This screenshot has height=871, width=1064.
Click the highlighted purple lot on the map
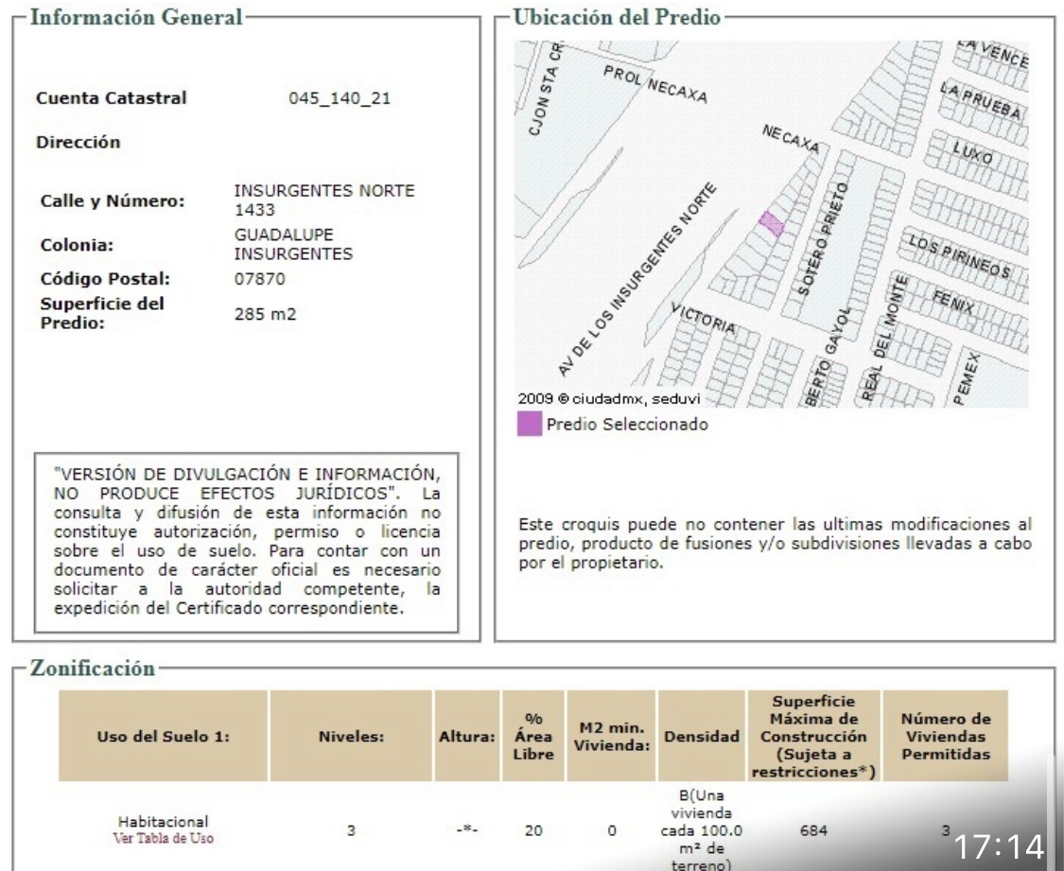pyautogui.click(x=771, y=223)
